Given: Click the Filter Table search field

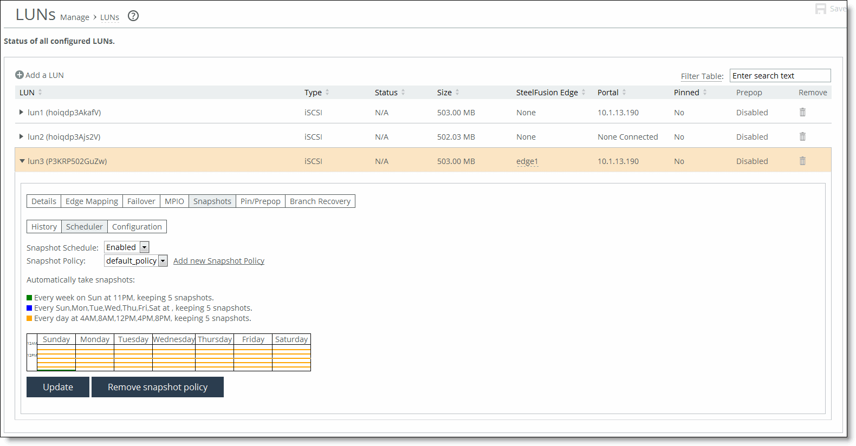Looking at the screenshot, I should 780,76.
